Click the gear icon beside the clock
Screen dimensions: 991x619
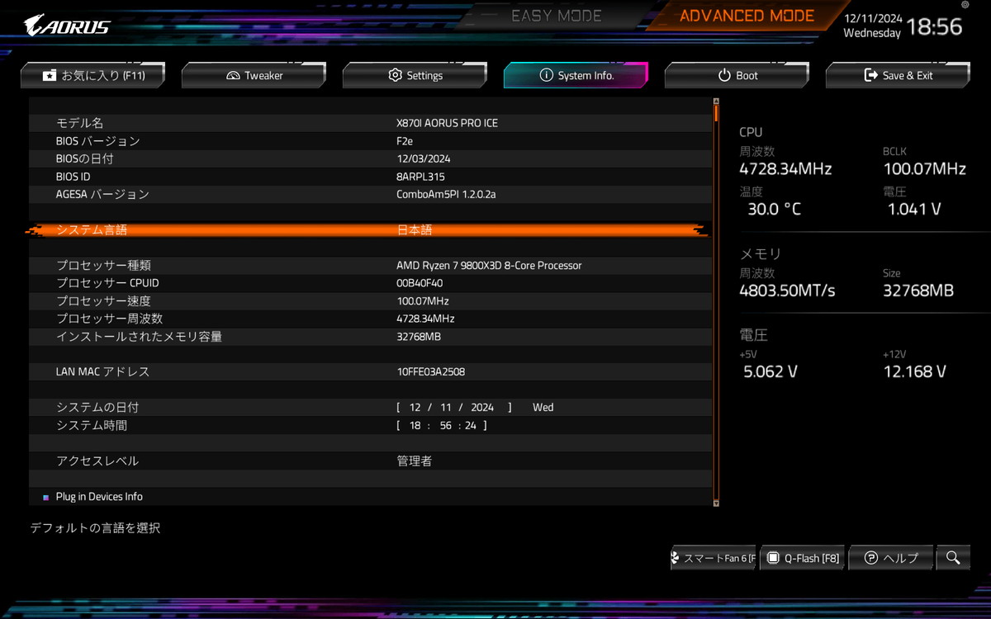point(965,5)
